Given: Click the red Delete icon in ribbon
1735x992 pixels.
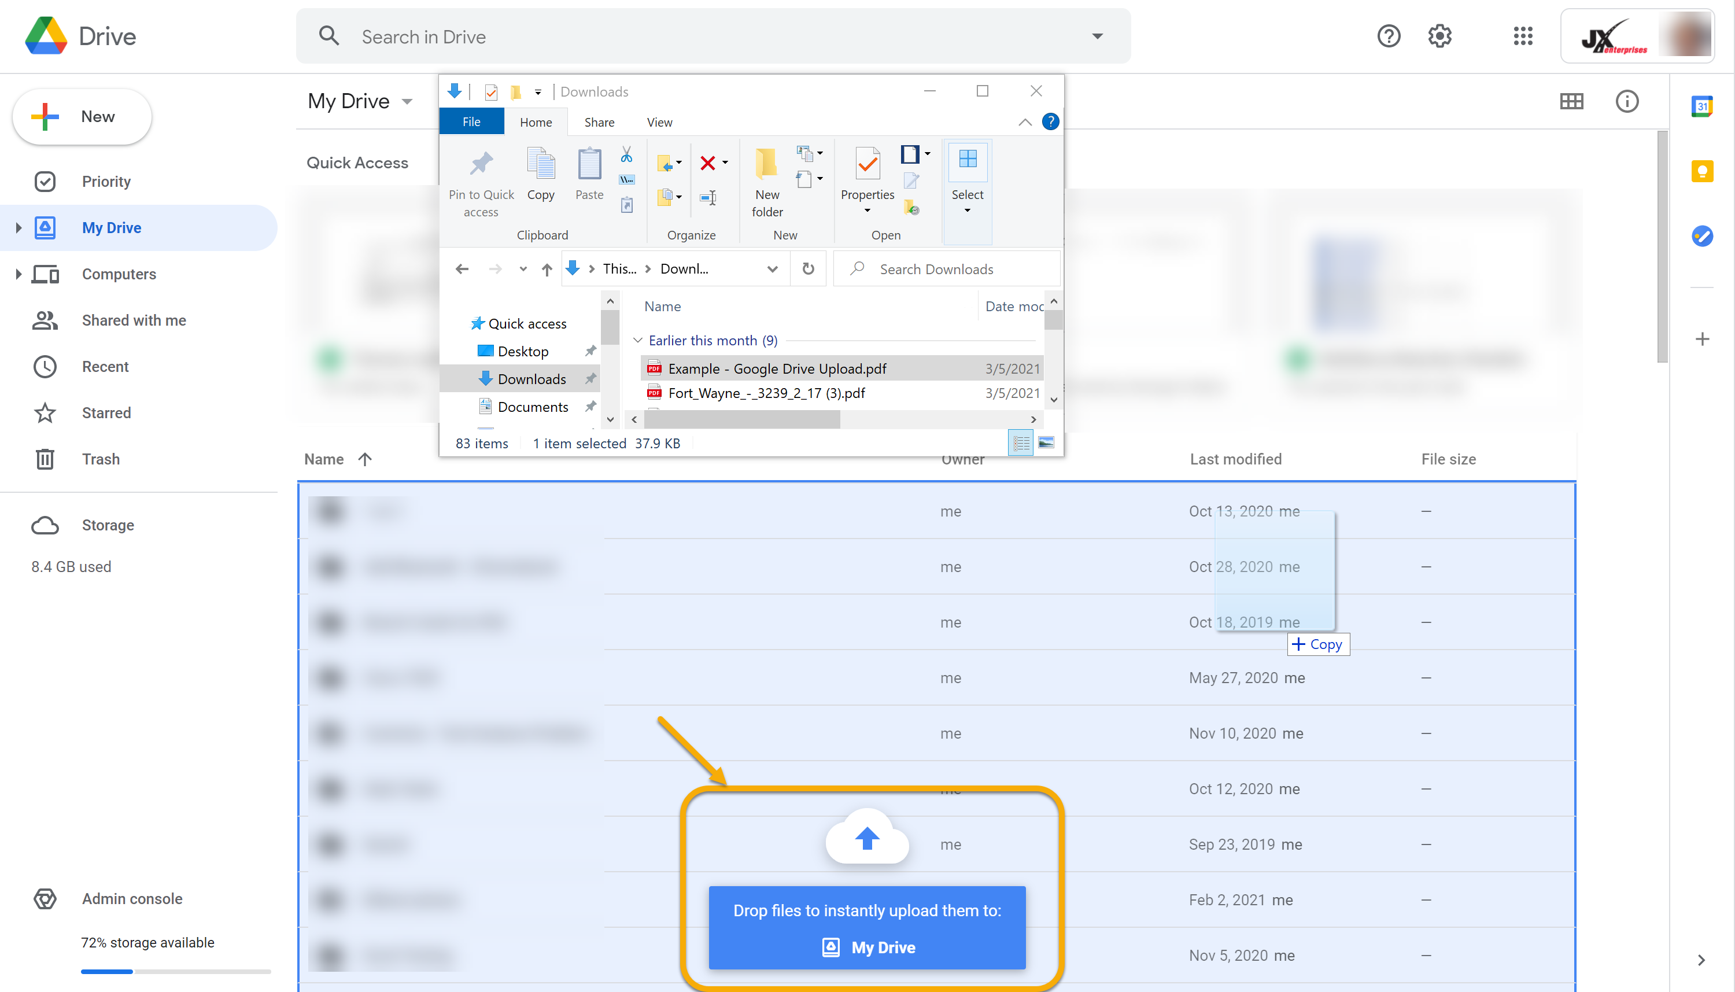Looking at the screenshot, I should click(708, 163).
